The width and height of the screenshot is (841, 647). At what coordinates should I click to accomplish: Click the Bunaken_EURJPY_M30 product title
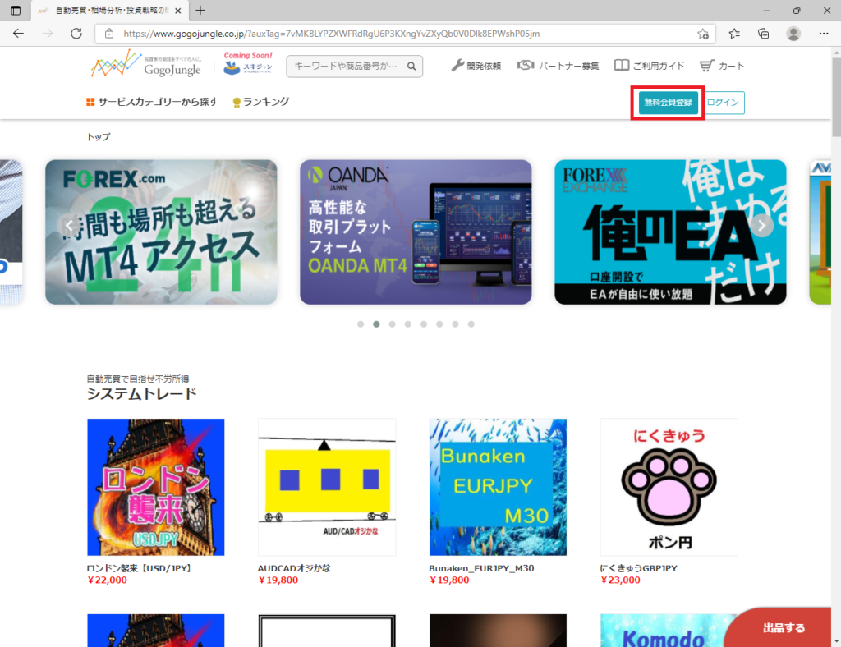tap(481, 568)
